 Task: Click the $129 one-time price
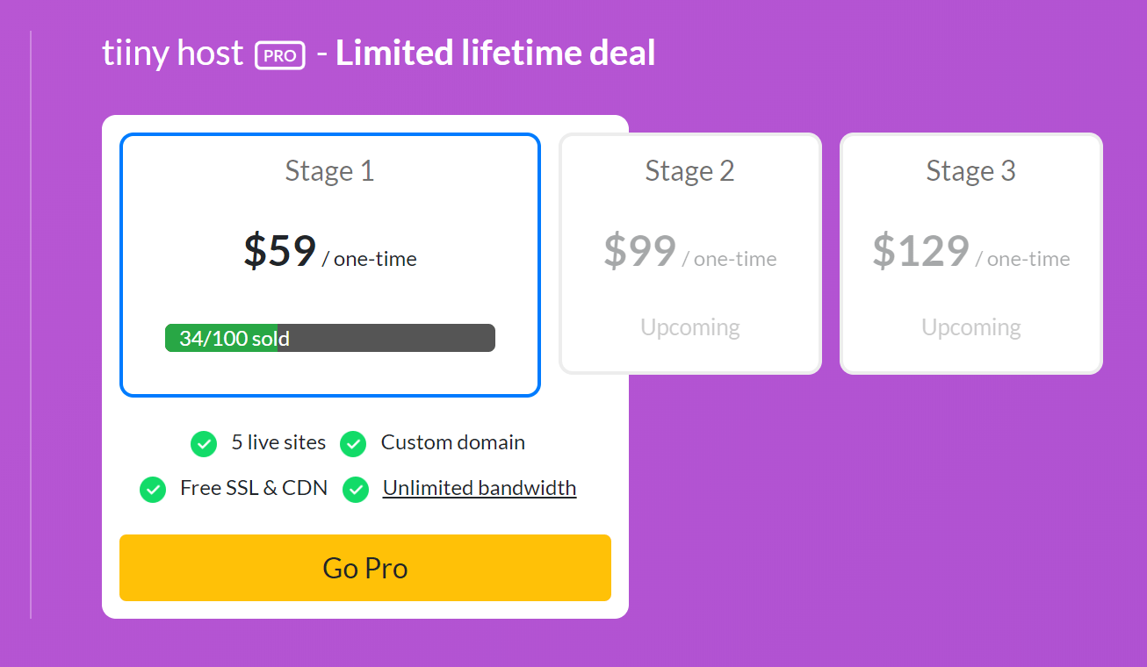tap(970, 253)
